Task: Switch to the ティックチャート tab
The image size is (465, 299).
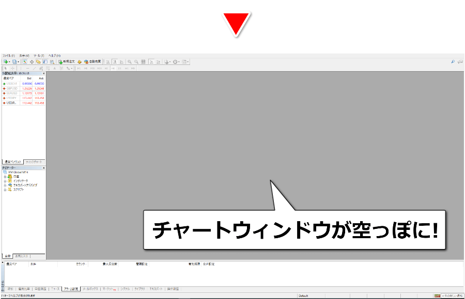Action: pyautogui.click(x=34, y=162)
